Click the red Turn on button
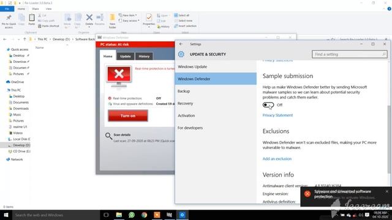The height and width of the screenshot is (220, 392). pos(128,116)
